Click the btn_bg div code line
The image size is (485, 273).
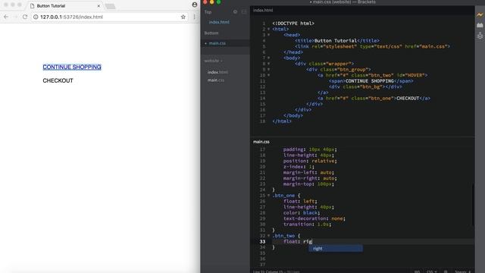point(365,86)
